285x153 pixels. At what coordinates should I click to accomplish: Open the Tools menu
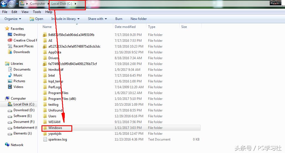coord(37,12)
